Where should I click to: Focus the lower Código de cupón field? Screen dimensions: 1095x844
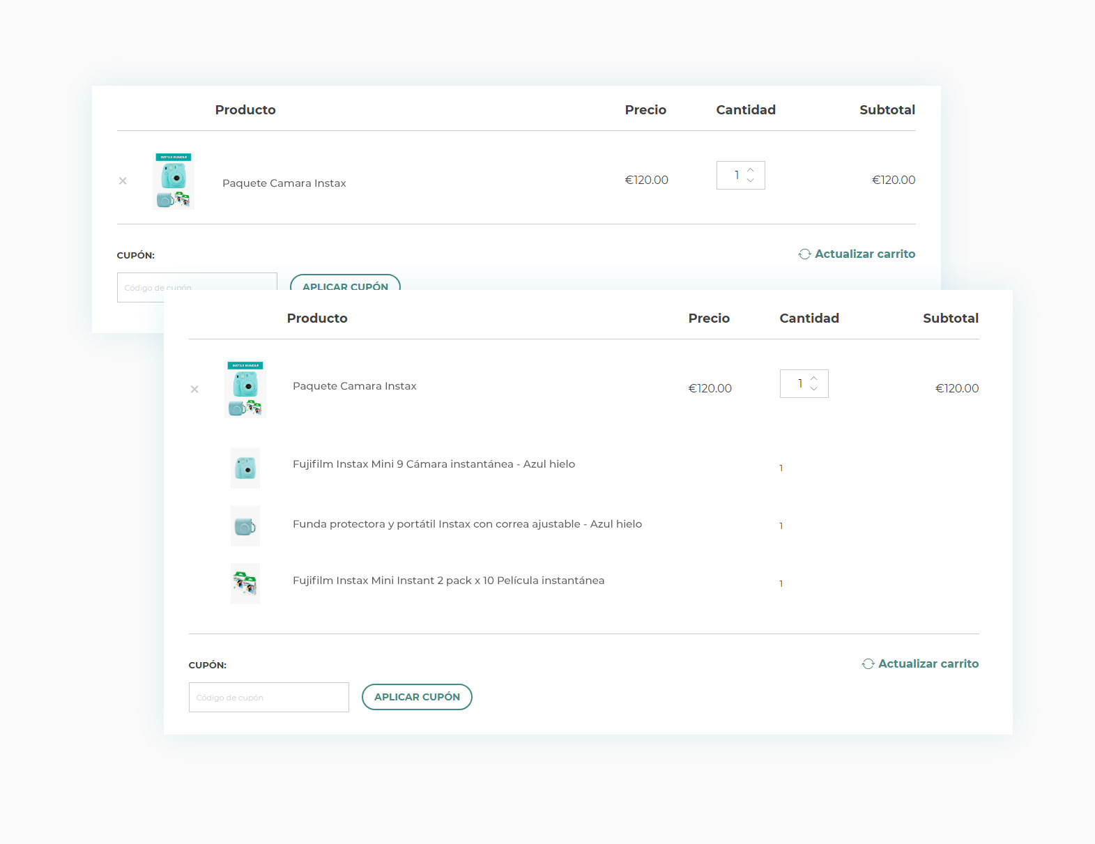pyautogui.click(x=268, y=697)
